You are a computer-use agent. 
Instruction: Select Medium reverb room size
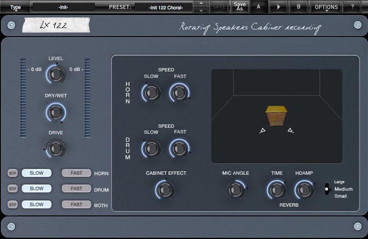[x=344, y=189]
